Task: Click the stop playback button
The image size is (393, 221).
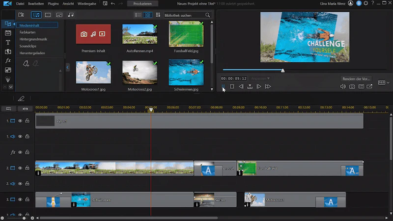Action: click(x=232, y=87)
